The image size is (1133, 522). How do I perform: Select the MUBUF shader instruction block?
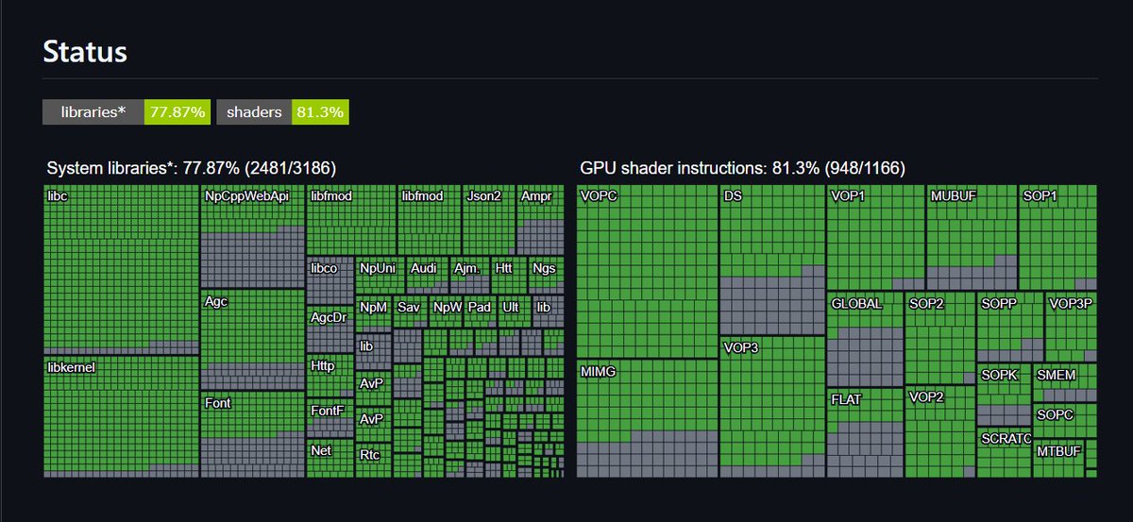click(972, 237)
